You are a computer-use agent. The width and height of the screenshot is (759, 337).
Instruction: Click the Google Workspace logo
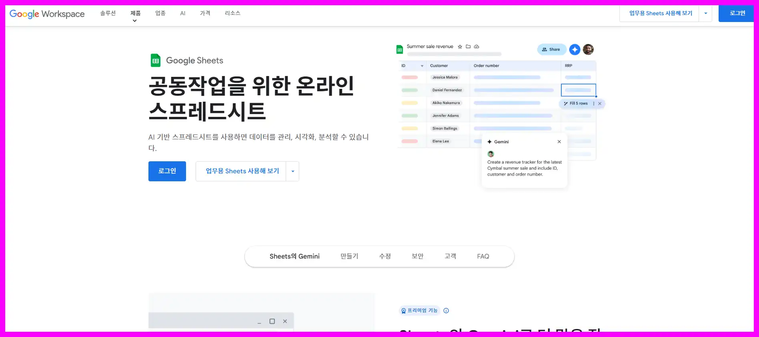pos(47,14)
